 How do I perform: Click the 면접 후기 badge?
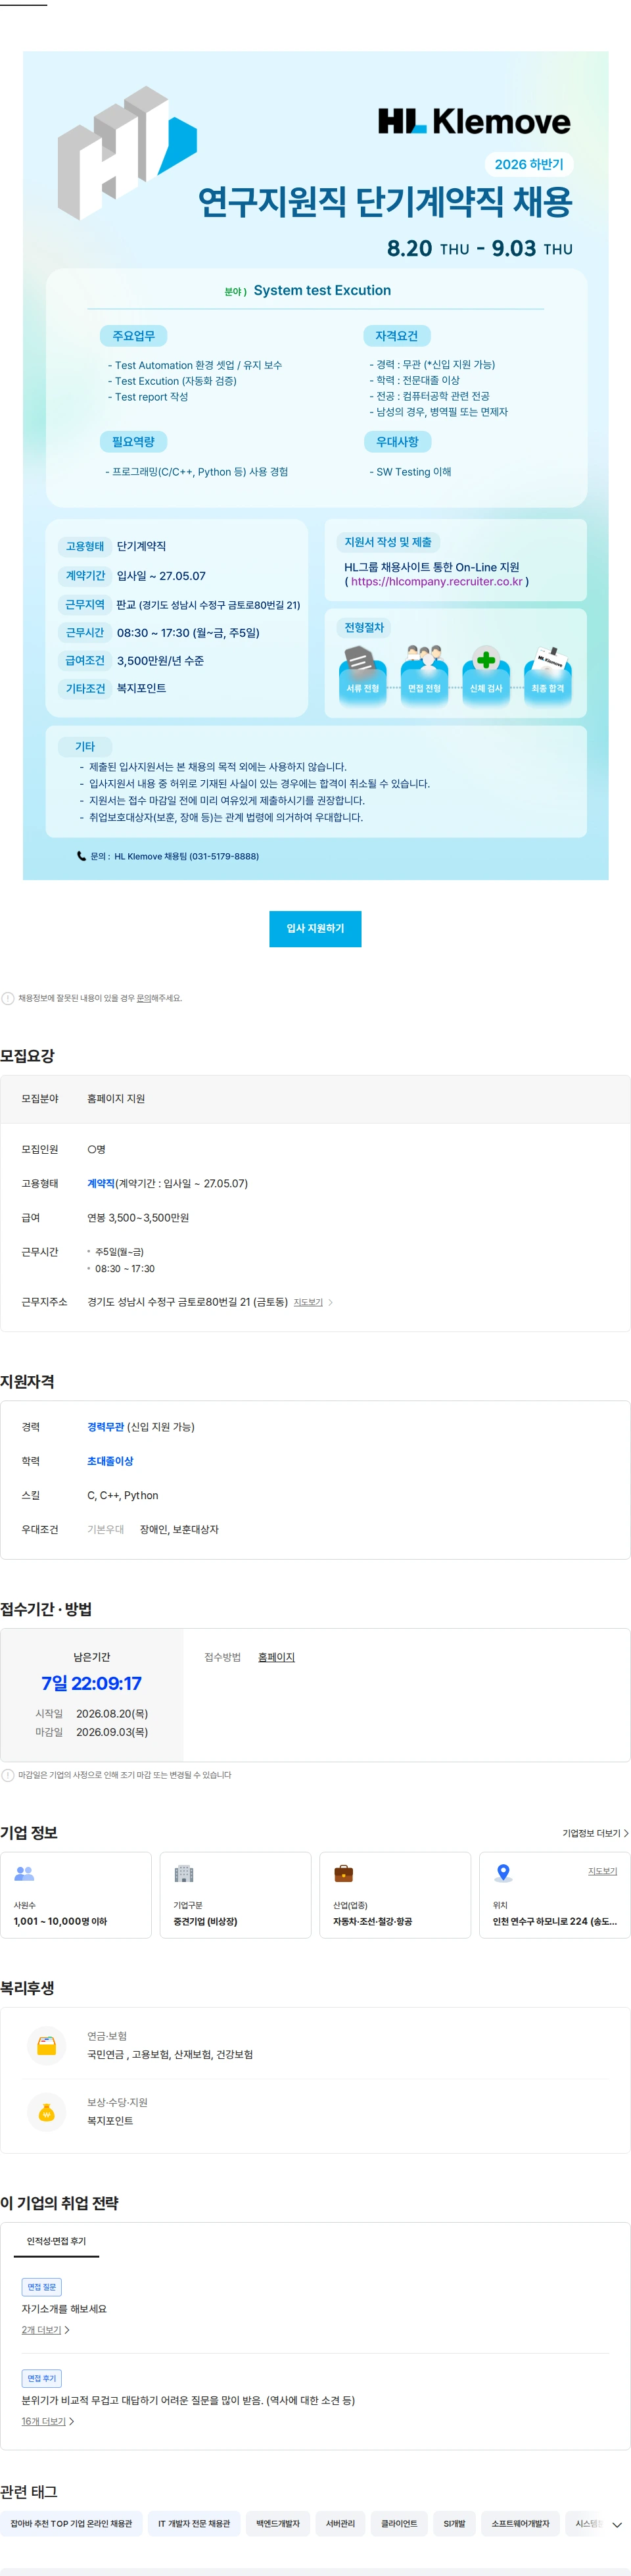(42, 2377)
